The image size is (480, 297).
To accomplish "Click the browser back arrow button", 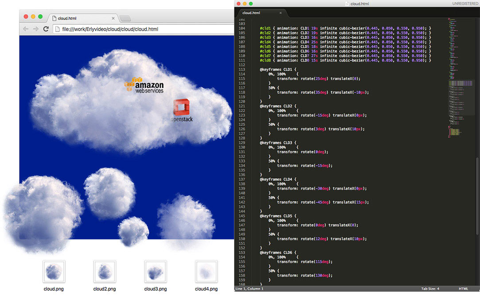I will click(25, 29).
